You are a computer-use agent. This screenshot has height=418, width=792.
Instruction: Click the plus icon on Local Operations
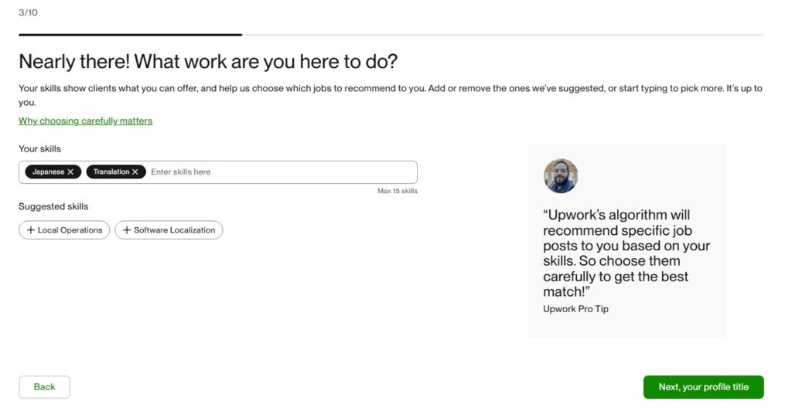pos(31,230)
